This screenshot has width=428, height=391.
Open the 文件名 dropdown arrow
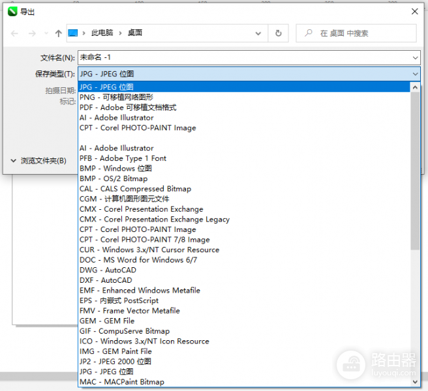click(415, 58)
